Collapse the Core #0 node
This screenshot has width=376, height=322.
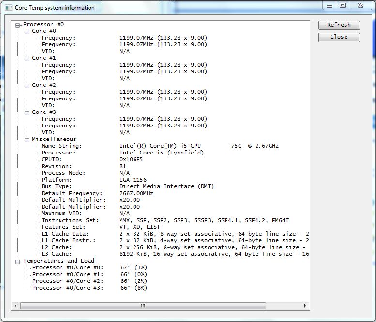(27, 32)
